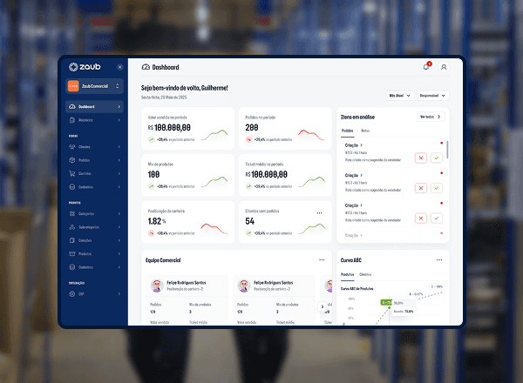Open the Cadastros icon under Produtos section
523x383 pixels.
coord(72,267)
